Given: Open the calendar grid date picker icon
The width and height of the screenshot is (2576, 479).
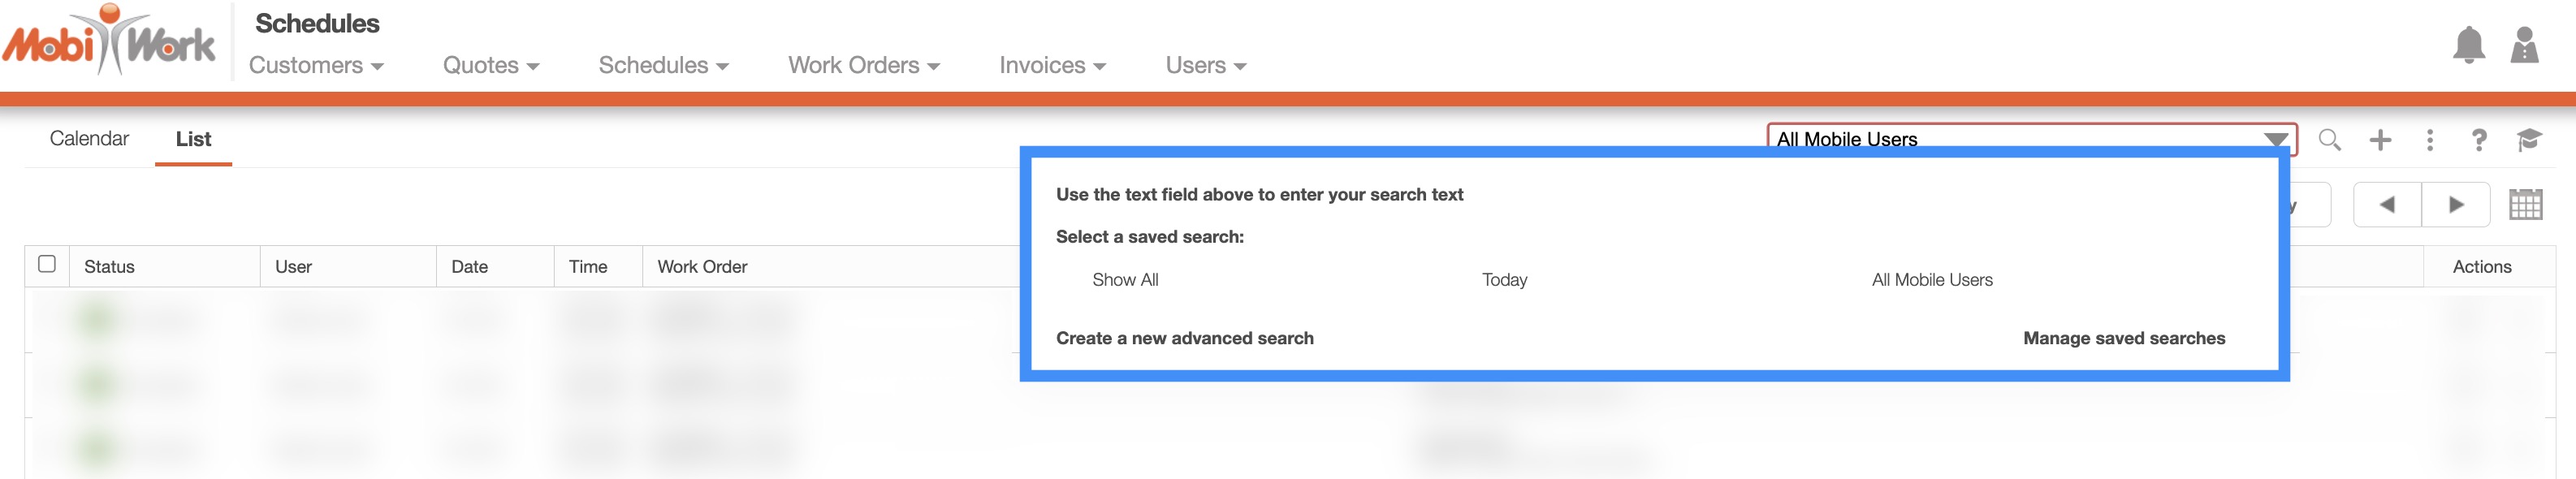Looking at the screenshot, I should pos(2525,204).
